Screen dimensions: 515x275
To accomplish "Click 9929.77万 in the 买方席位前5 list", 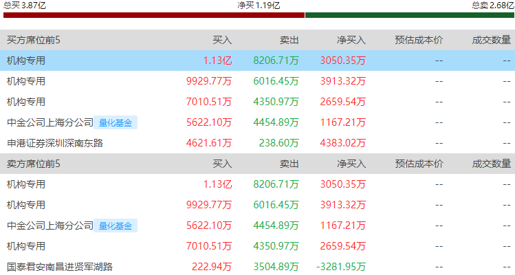I will click(x=209, y=81).
